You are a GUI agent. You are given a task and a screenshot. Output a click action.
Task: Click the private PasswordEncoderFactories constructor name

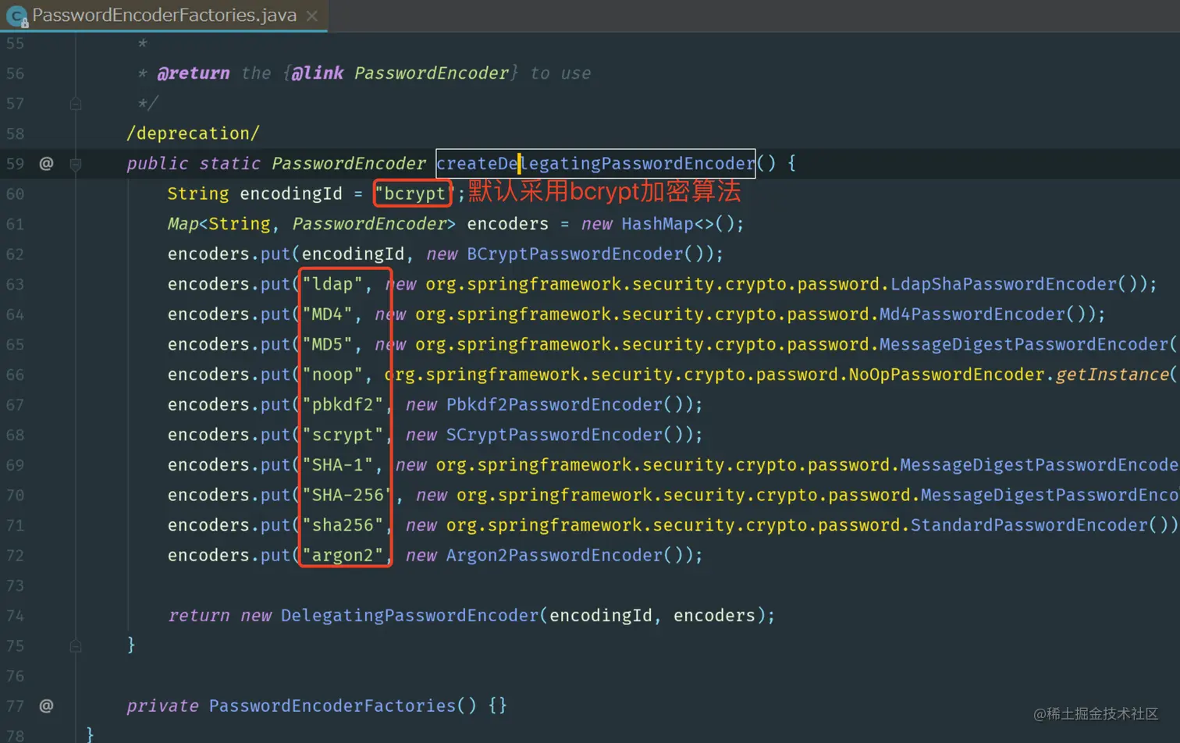[x=333, y=706]
